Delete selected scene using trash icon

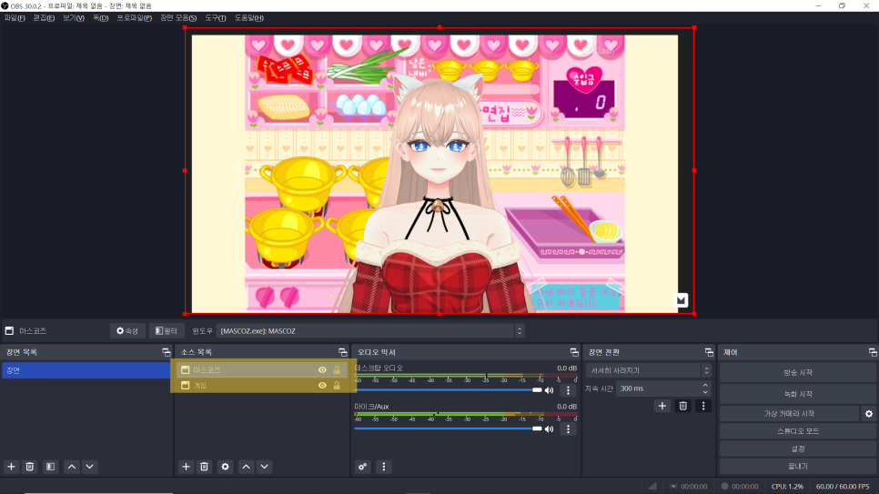(x=30, y=467)
